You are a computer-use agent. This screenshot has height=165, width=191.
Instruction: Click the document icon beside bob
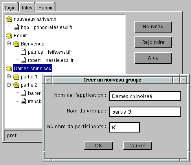point(17,27)
